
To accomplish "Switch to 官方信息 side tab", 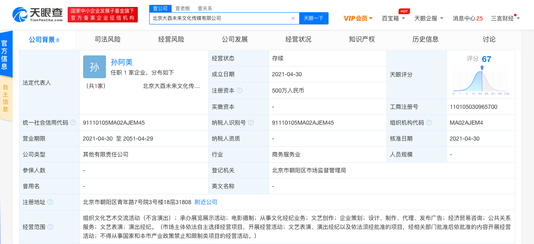I will pos(5,55).
